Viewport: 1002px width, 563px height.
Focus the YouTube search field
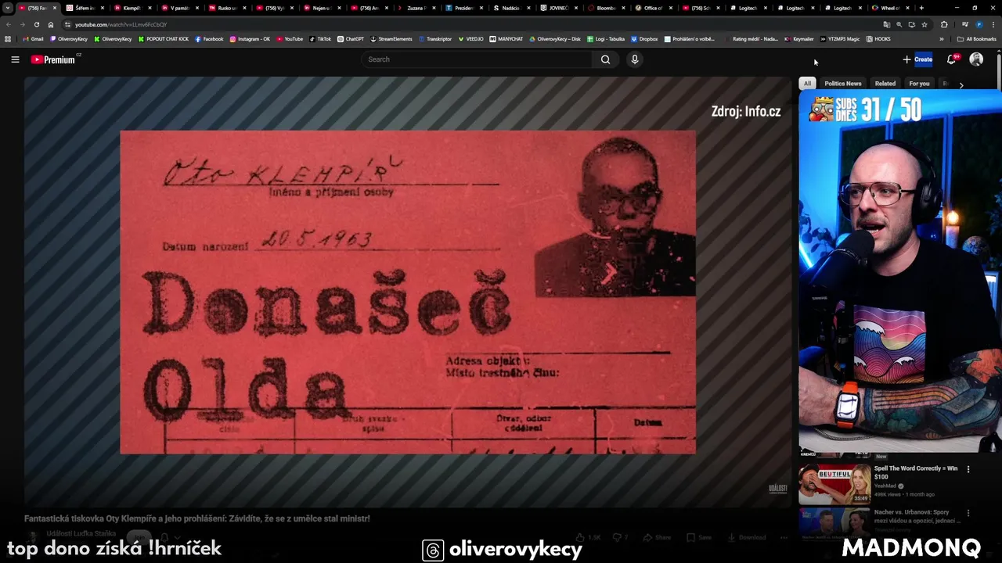pyautogui.click(x=477, y=59)
